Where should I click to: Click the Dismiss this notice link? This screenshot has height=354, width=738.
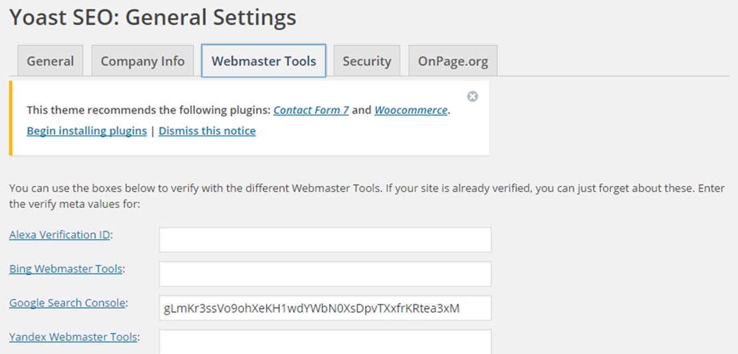(x=207, y=131)
